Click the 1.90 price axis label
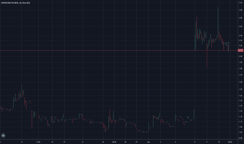Screen dimensions: 244x144 click(240, 62)
